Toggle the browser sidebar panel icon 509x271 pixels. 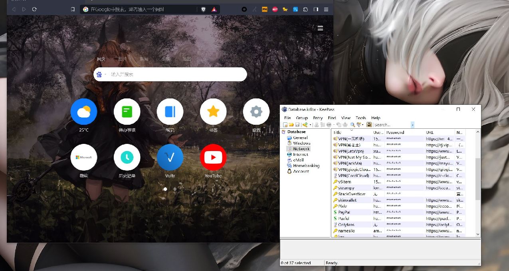click(316, 9)
